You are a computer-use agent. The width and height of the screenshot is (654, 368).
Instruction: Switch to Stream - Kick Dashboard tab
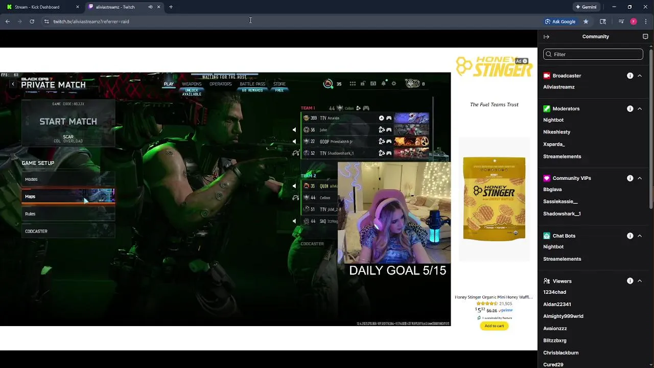43,7
